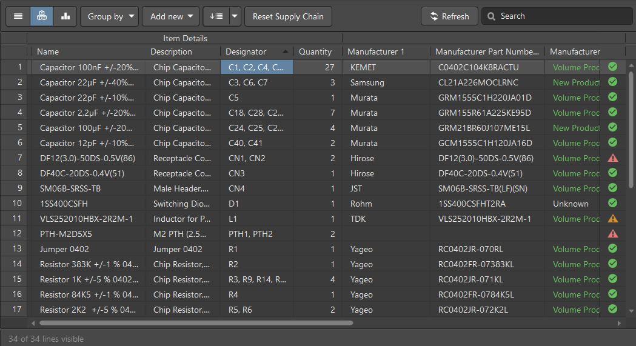Click green check status for Samsung row
636x346 pixels.
coord(612,82)
